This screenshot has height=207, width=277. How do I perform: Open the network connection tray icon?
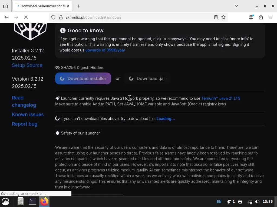click(x=250, y=202)
